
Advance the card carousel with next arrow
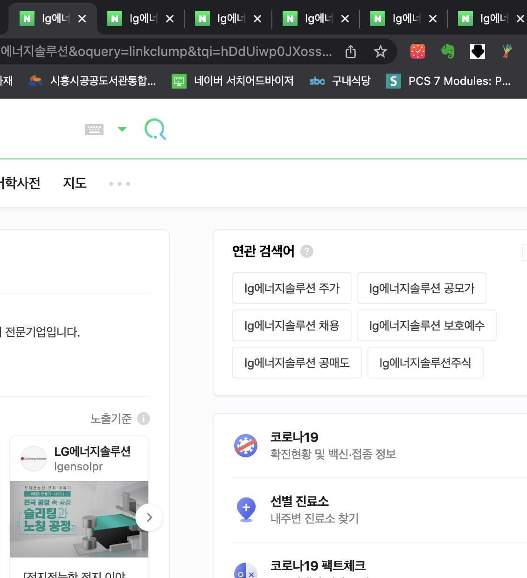click(149, 517)
